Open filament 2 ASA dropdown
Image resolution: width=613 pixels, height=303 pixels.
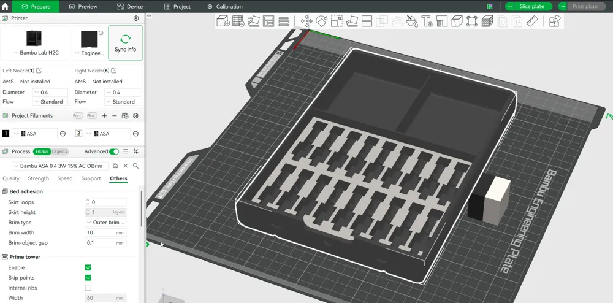(107, 134)
